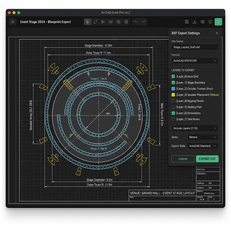Enable Layer_5 Seating Plan
The width and height of the screenshot is (231, 231).
pyautogui.click(x=173, y=107)
